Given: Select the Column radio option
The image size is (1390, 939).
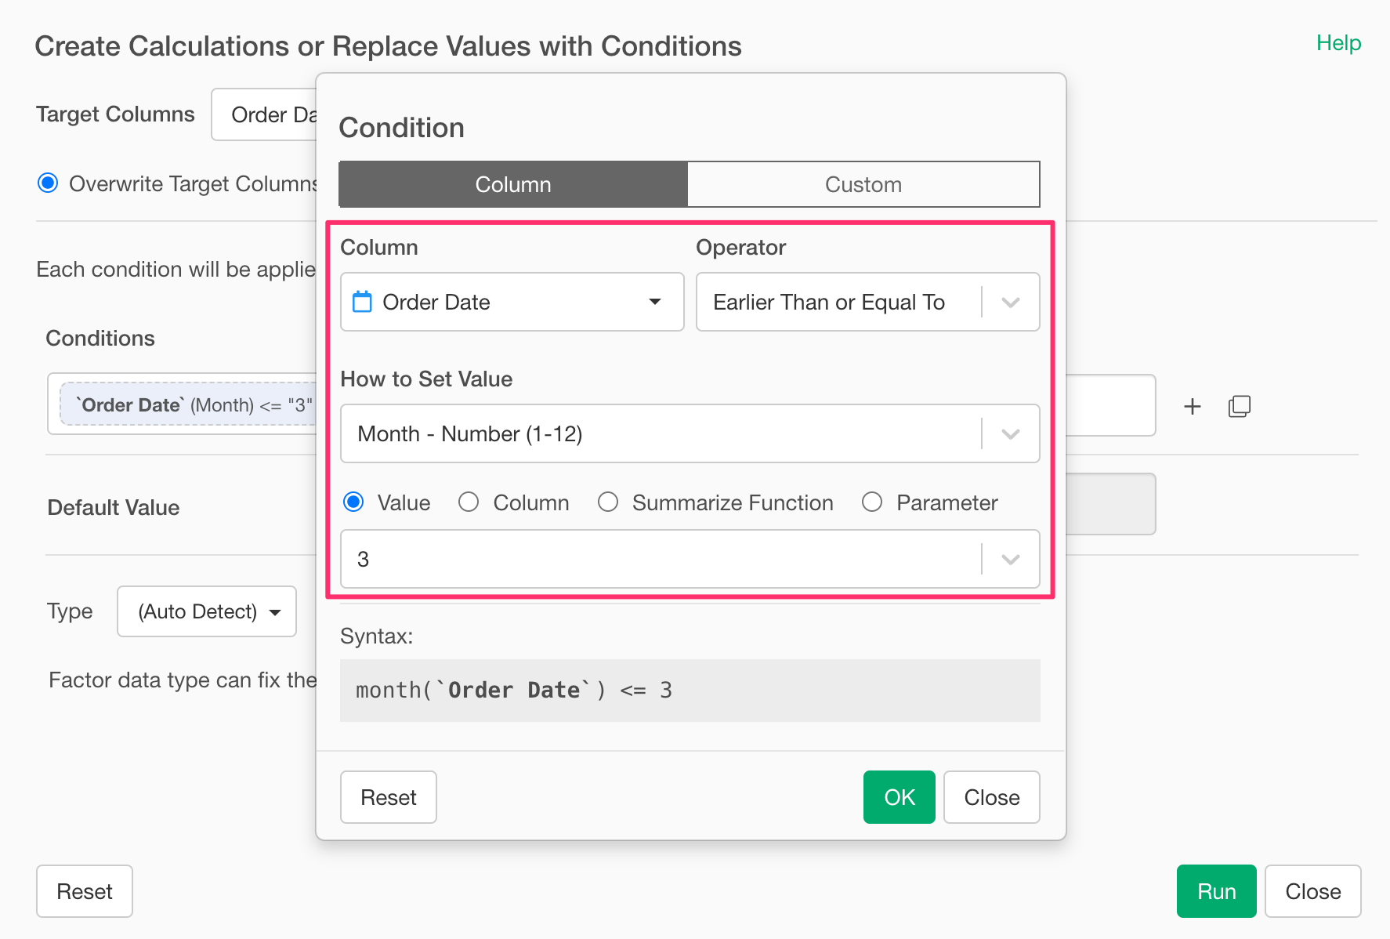Looking at the screenshot, I should [x=469, y=502].
